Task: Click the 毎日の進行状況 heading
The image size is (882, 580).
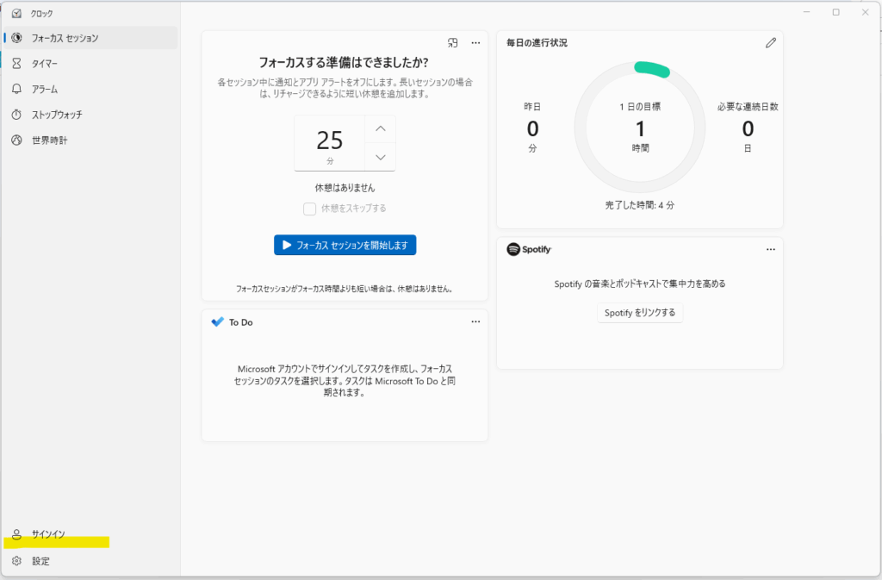Action: tap(537, 43)
